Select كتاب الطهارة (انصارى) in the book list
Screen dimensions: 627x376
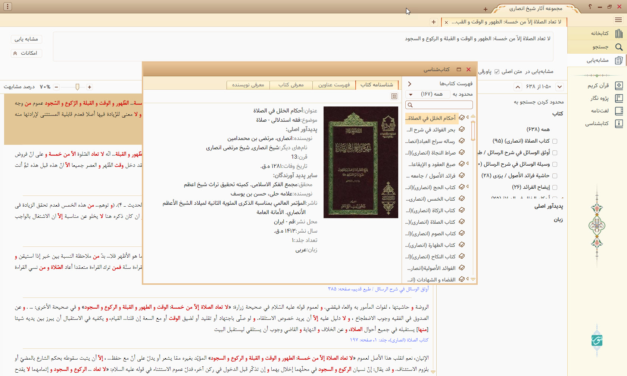coord(431,245)
